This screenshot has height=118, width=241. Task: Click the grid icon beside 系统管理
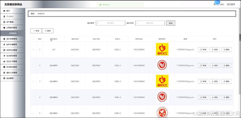(4, 78)
